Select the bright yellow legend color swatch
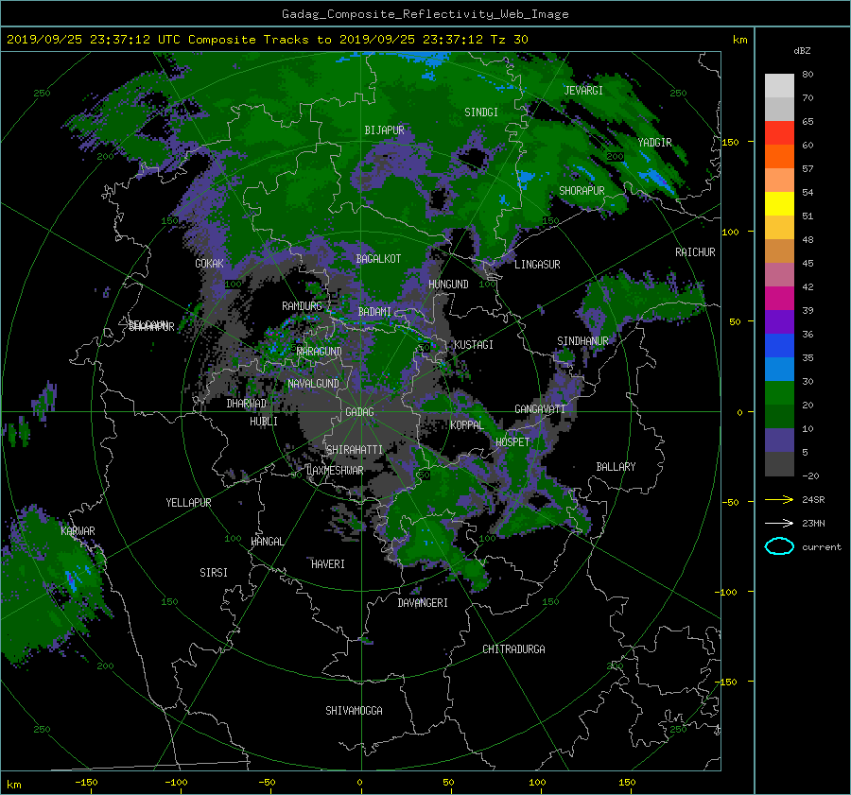Viewport: 851px width, 795px height. coord(779,203)
